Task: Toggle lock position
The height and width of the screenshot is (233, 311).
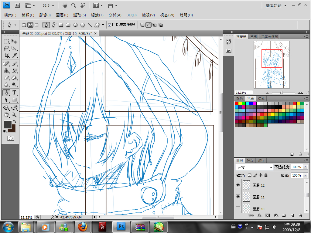Action: coord(260,175)
